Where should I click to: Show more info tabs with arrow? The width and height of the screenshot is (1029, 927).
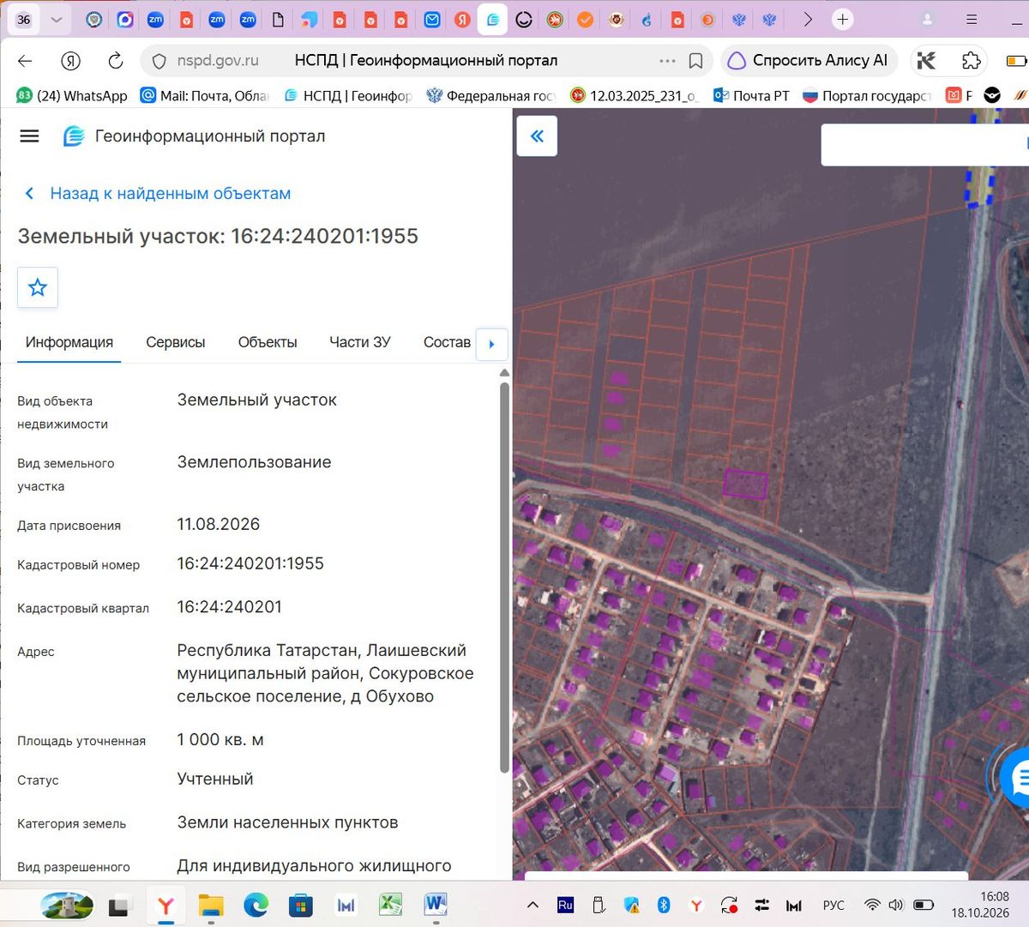491,344
